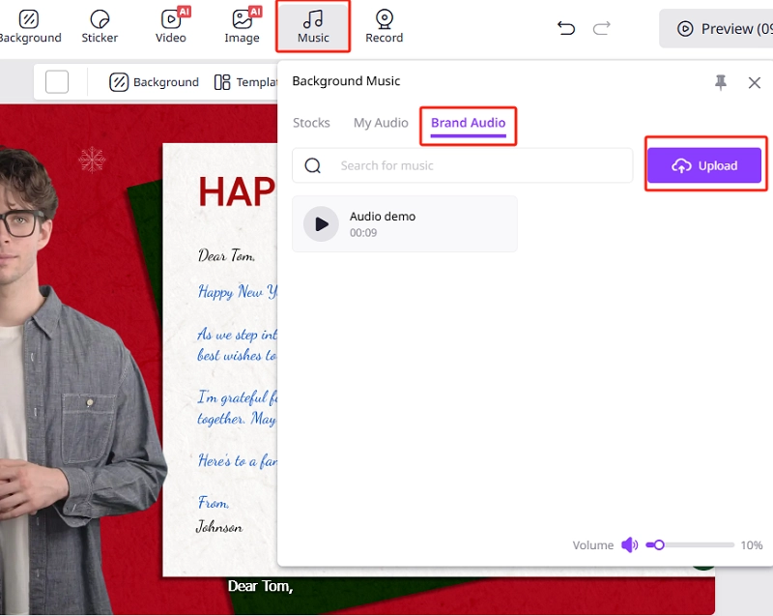The width and height of the screenshot is (773, 616).
Task: Open the Background tool in toolbar
Action: pos(29,27)
